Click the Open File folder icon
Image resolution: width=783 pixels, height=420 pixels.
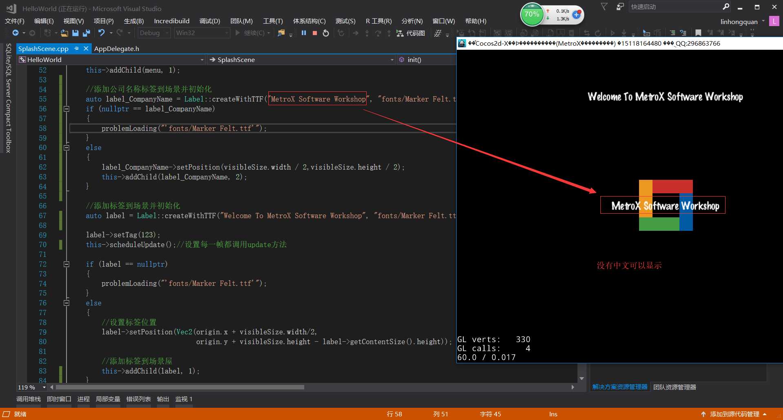pyautogui.click(x=64, y=33)
